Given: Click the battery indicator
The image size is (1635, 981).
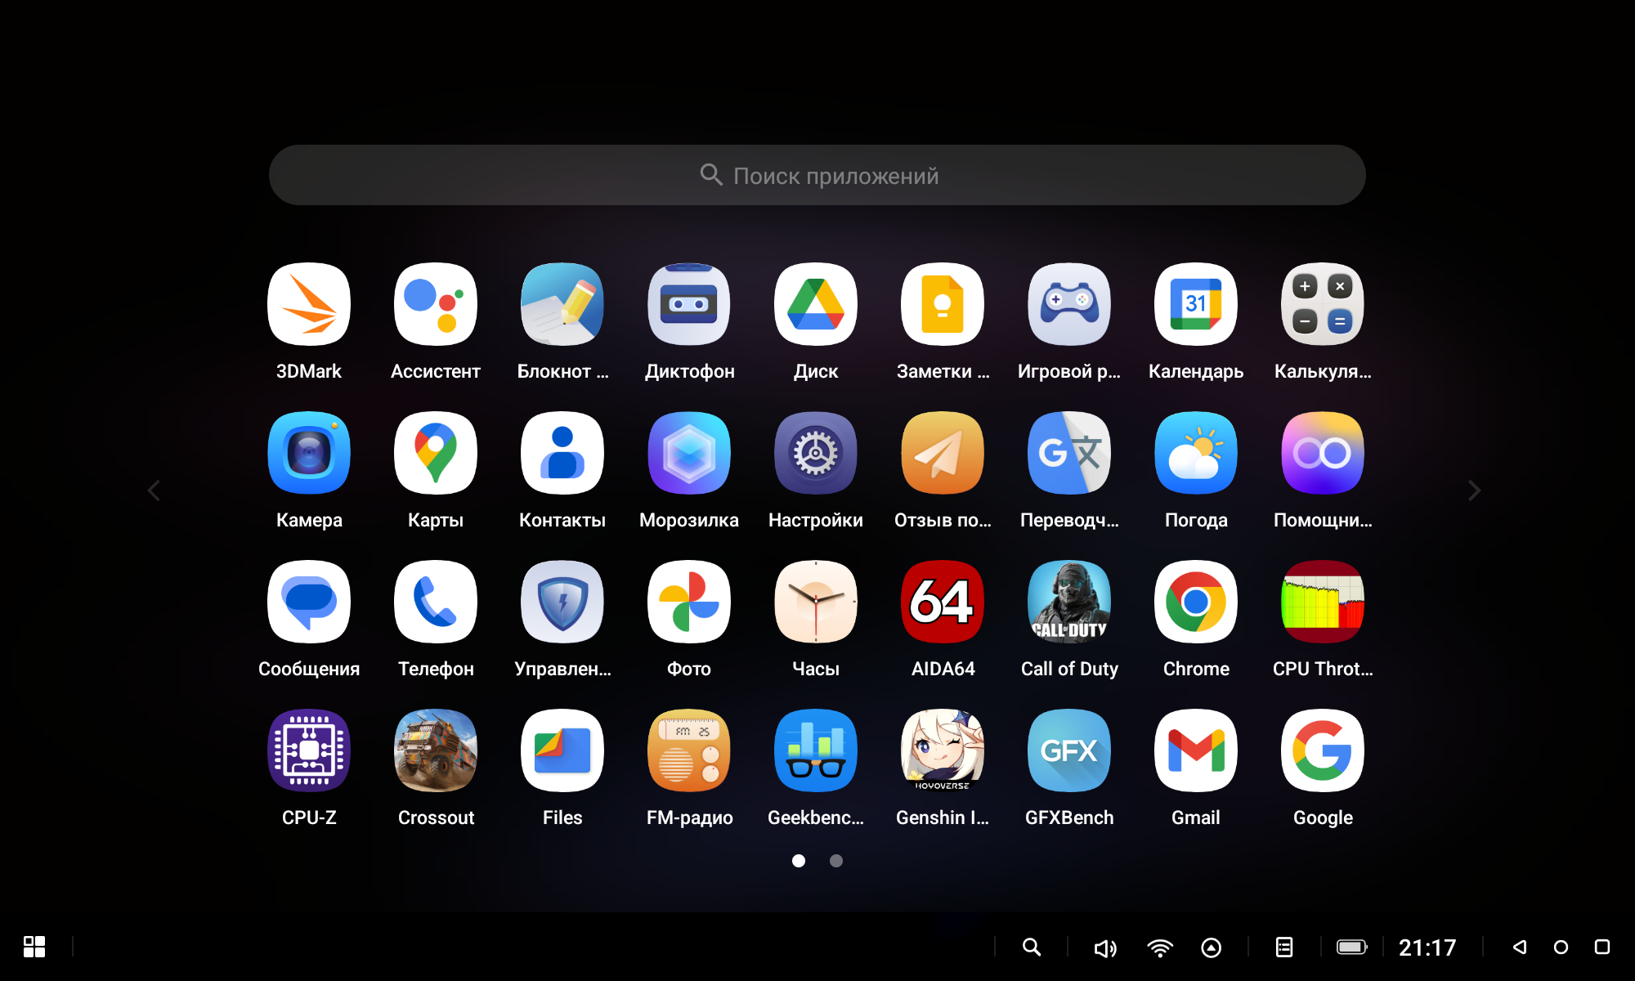Looking at the screenshot, I should click(1352, 947).
